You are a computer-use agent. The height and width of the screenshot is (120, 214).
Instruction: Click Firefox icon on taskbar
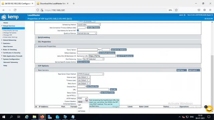click(42, 117)
